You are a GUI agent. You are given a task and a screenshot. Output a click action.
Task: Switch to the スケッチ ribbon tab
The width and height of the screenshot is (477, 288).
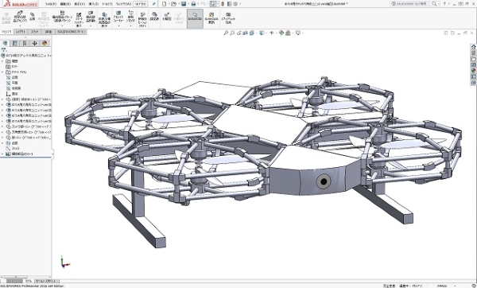(34, 32)
